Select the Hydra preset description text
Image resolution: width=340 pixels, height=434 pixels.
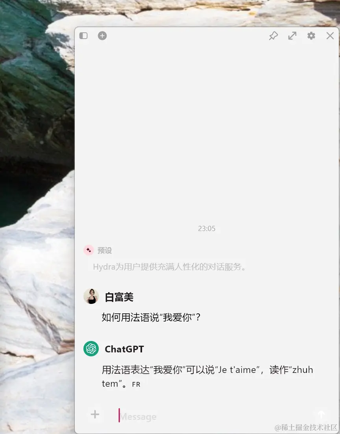170,267
